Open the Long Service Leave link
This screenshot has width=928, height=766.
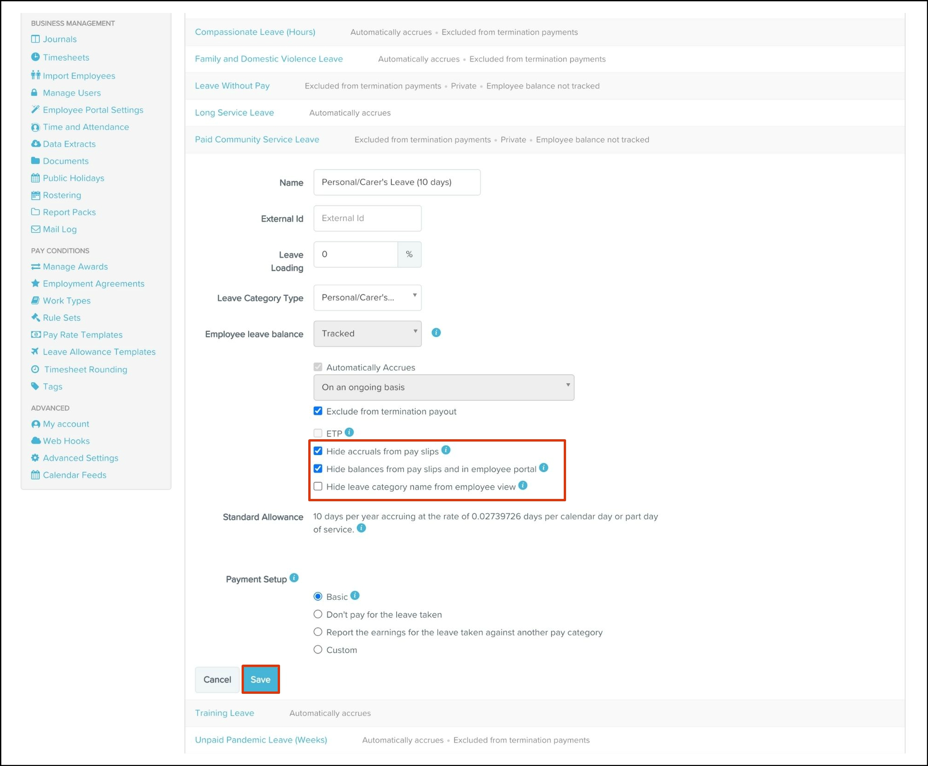tap(234, 112)
